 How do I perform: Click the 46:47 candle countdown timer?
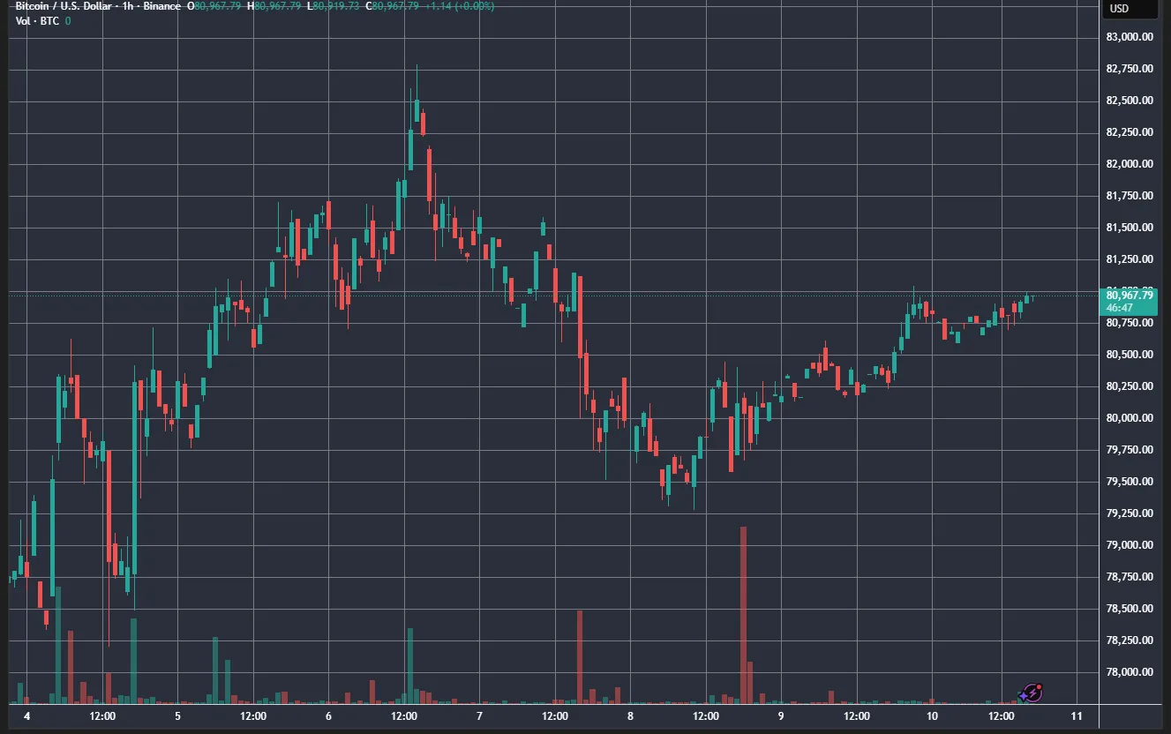pyautogui.click(x=1120, y=307)
